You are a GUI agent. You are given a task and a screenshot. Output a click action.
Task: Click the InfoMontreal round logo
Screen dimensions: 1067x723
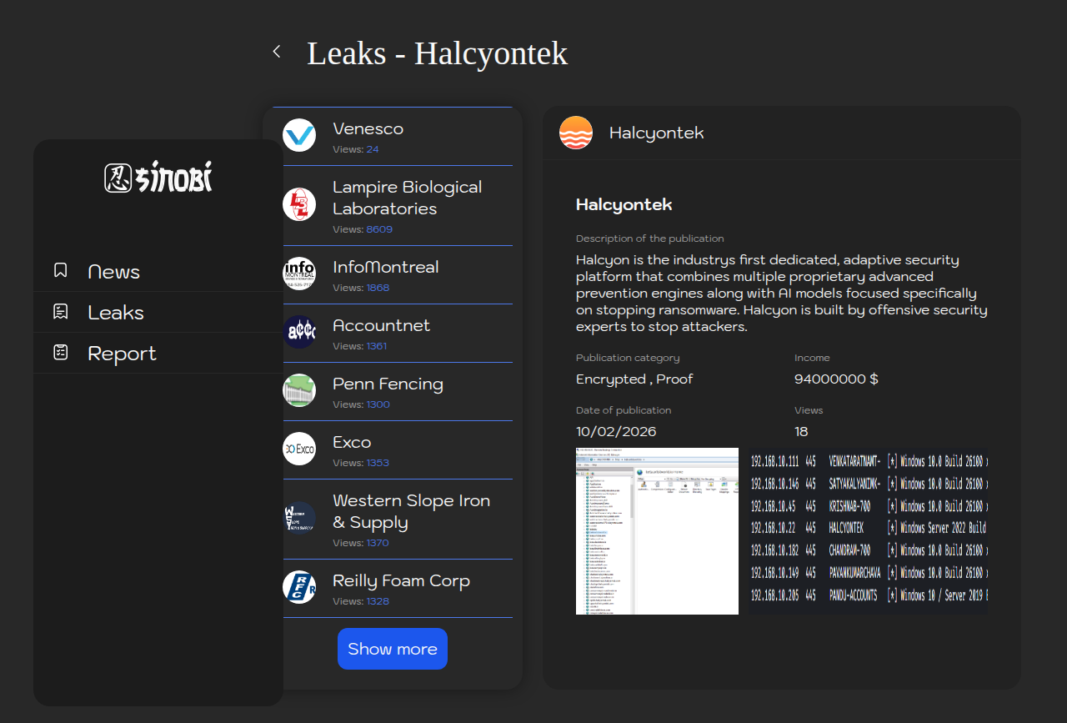299,274
